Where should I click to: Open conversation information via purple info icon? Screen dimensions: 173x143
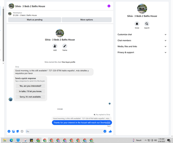click(x=109, y=6)
